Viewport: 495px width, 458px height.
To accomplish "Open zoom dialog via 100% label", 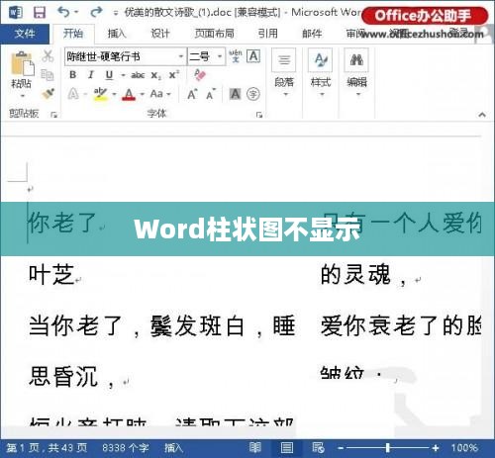I will (x=464, y=448).
